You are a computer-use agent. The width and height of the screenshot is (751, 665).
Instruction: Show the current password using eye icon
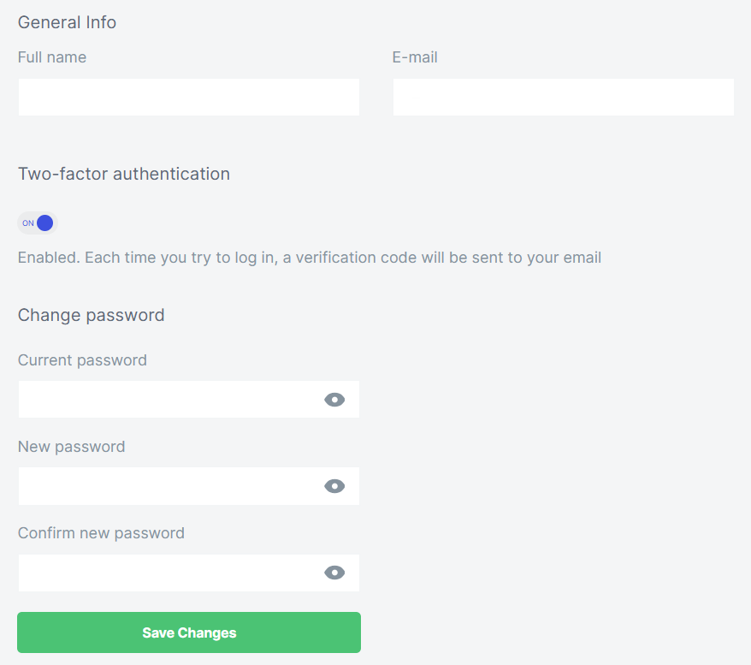[x=334, y=400]
